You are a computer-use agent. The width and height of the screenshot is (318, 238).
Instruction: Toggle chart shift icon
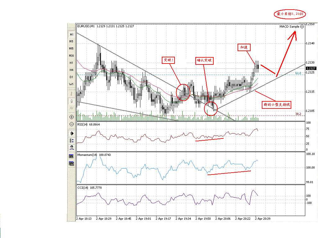click(71, 140)
